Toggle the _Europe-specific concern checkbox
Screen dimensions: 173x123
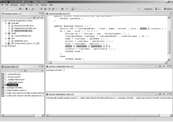3,77
